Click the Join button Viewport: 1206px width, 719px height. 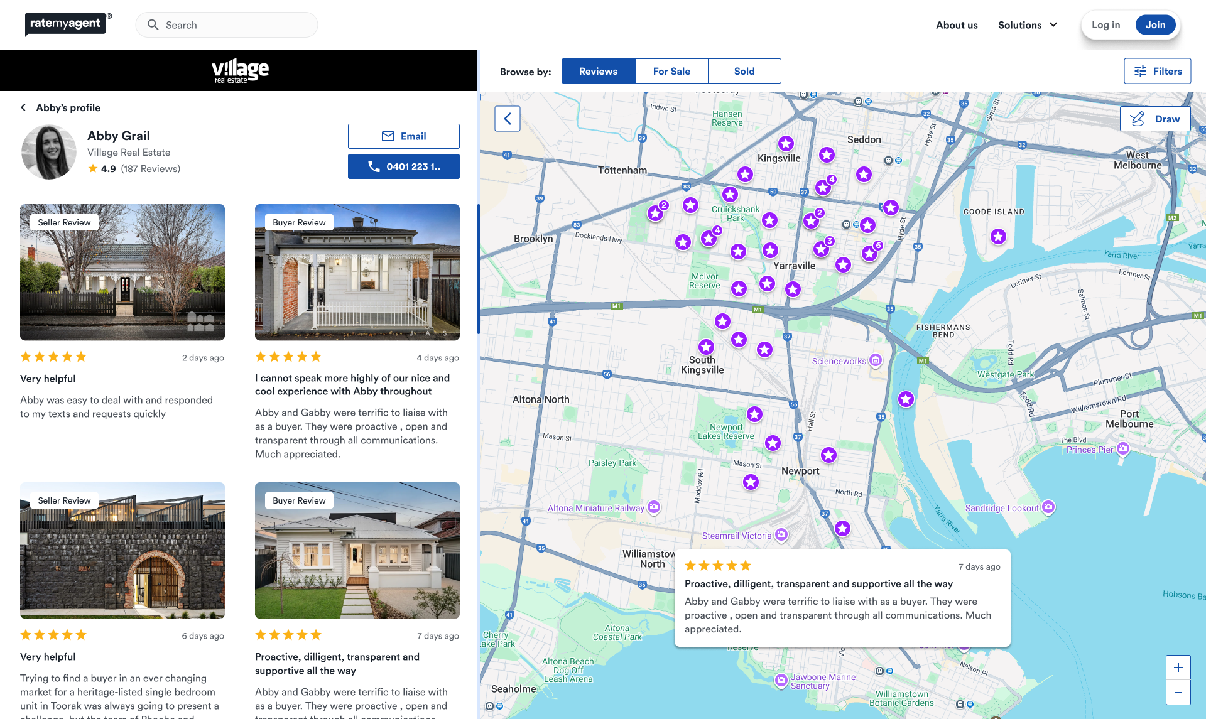[x=1154, y=25]
